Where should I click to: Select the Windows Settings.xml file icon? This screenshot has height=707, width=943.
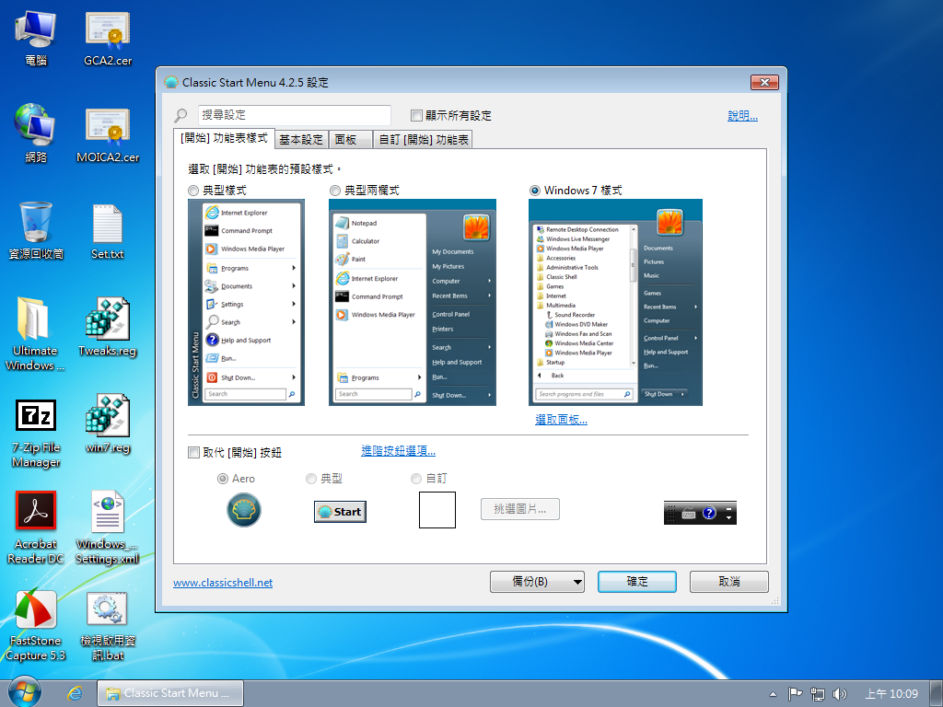click(108, 527)
